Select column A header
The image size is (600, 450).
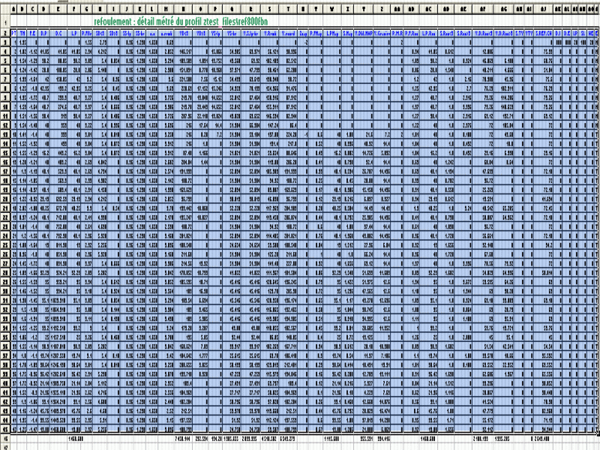[x=13, y=8]
